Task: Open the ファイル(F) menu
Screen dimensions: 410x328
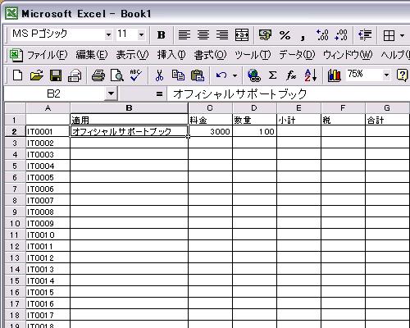Action: coord(47,55)
